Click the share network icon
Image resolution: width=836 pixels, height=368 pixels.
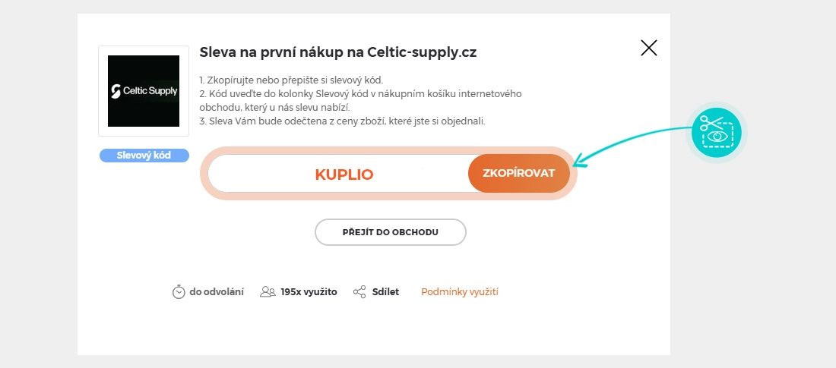coord(359,291)
